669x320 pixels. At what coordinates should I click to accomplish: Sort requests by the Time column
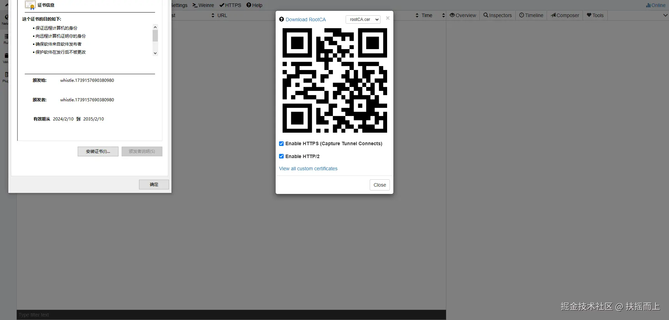427,15
